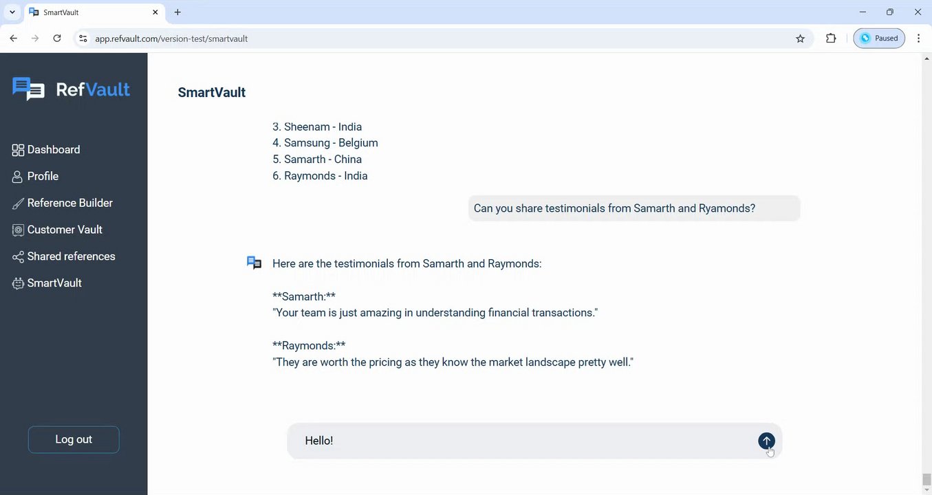Open Chrome's three-dot menu

(919, 38)
